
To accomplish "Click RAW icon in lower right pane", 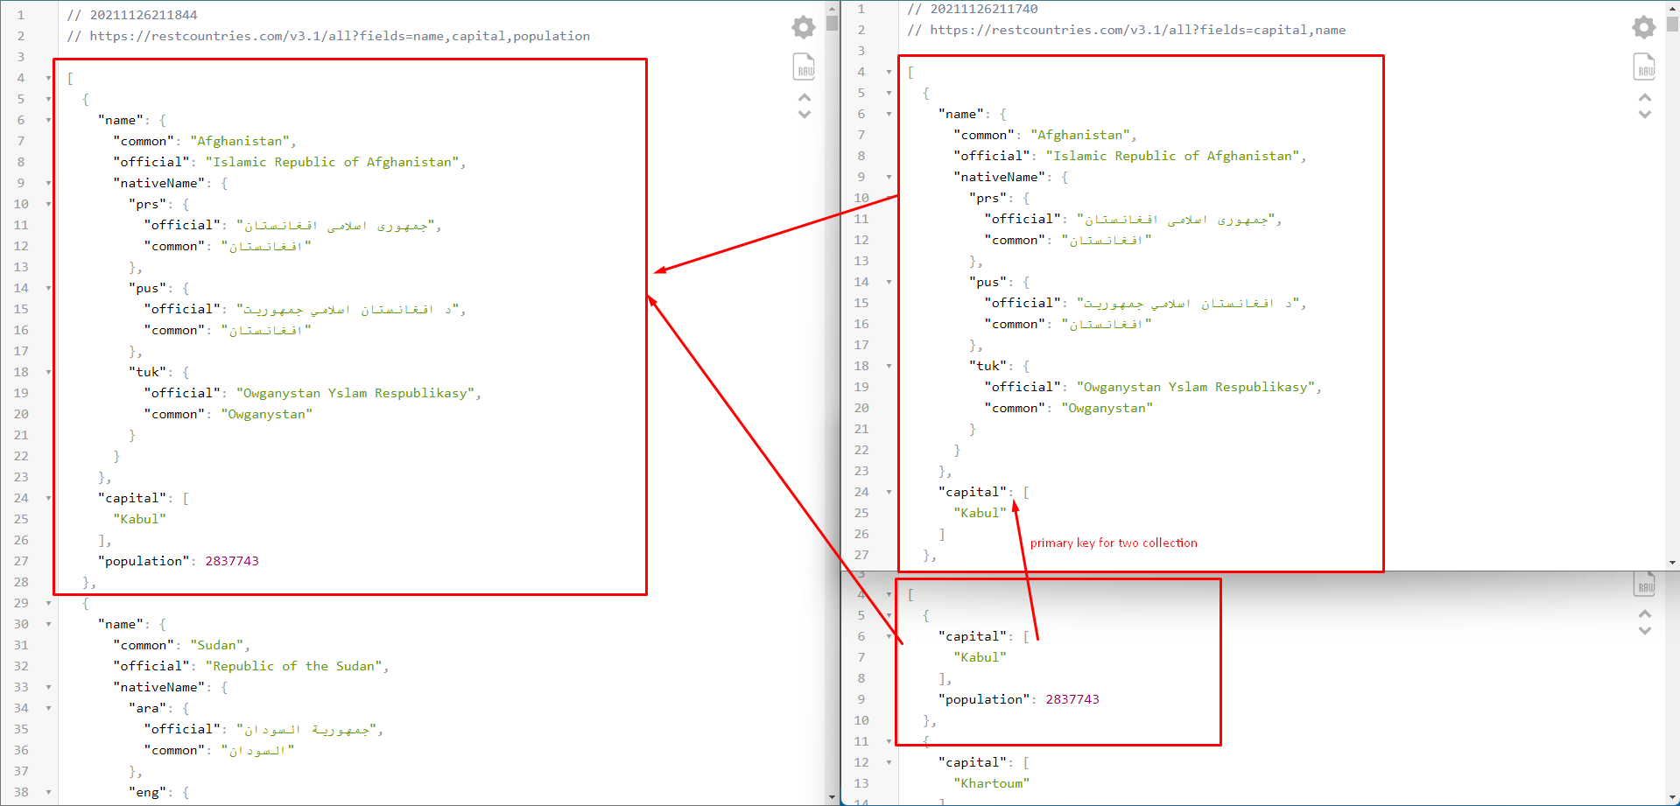I will pos(1644,584).
